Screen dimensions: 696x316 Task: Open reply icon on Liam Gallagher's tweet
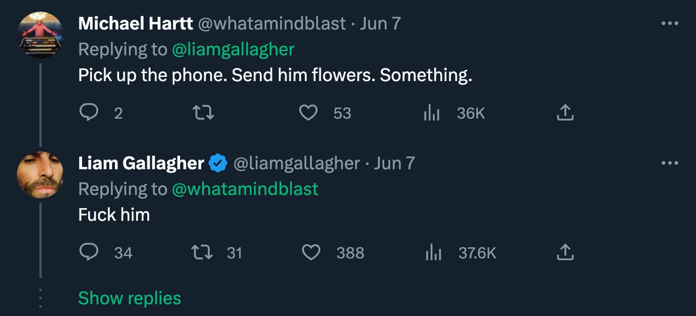click(x=89, y=253)
